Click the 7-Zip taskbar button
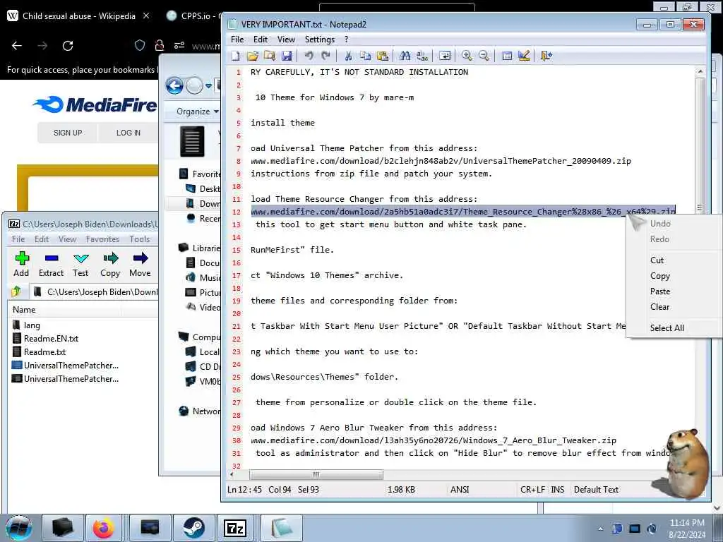 coord(235,528)
